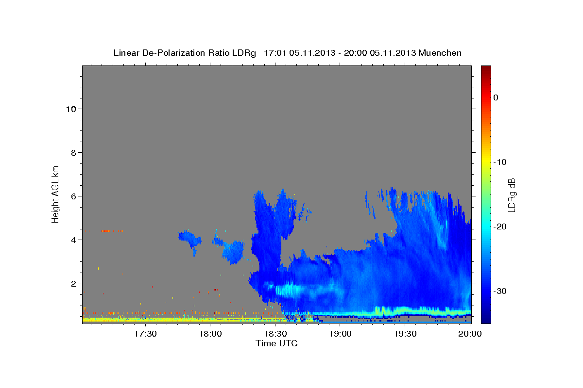Click the height tick label '10'
583x388 pixels.
tap(72, 109)
